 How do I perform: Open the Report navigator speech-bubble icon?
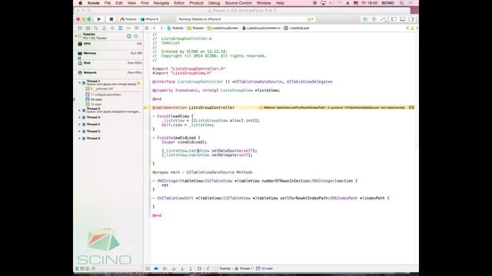pos(137,28)
